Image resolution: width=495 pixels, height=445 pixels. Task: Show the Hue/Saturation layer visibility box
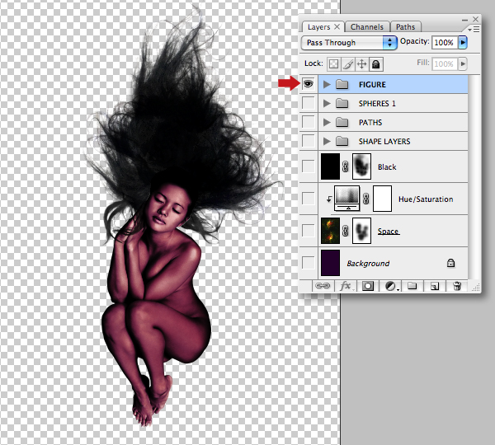[308, 199]
